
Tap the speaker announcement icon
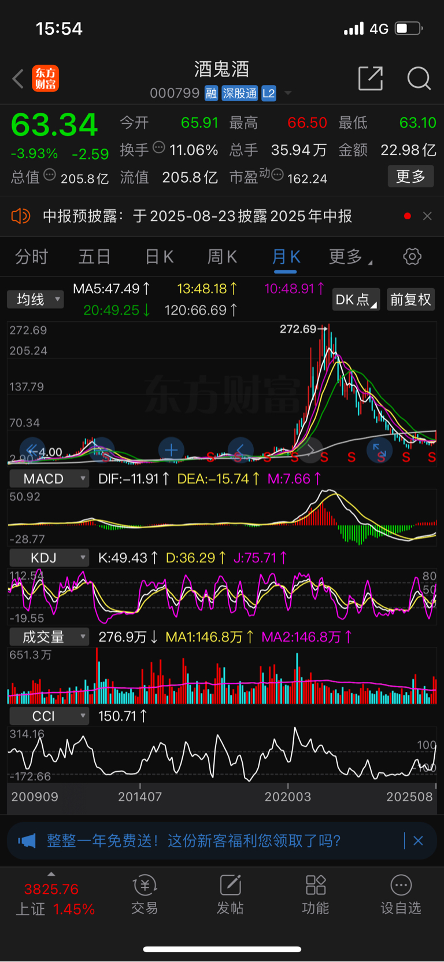21,216
